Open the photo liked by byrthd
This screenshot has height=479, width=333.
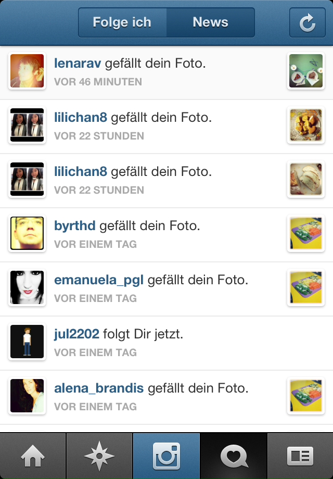click(x=306, y=233)
